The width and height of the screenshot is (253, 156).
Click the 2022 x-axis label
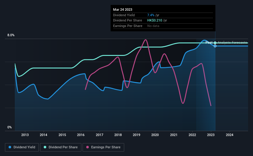192,135
